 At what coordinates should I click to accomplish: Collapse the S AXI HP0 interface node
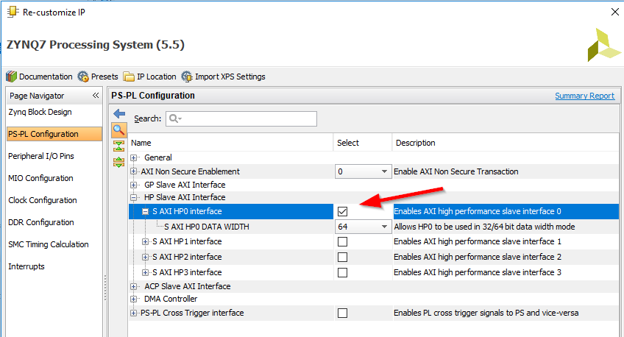coord(145,211)
